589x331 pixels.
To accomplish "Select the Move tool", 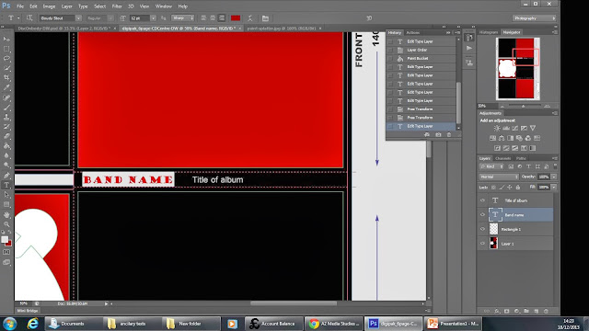I will (x=6, y=39).
